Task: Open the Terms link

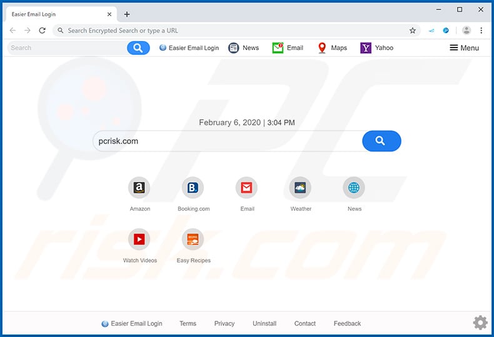Action: pyautogui.click(x=188, y=323)
